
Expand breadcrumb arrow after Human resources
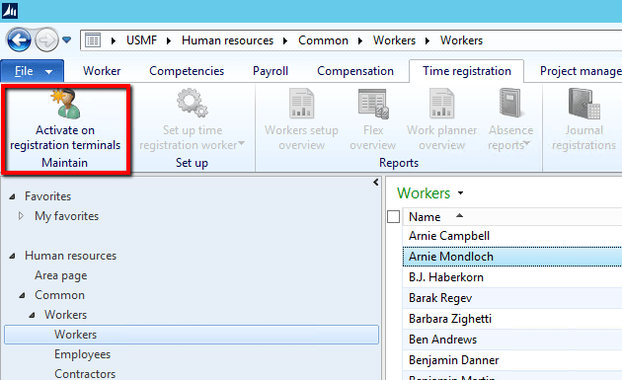(285, 40)
